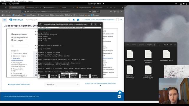
Task: Select the daisyworld-count.jl file
Action: (167, 56)
